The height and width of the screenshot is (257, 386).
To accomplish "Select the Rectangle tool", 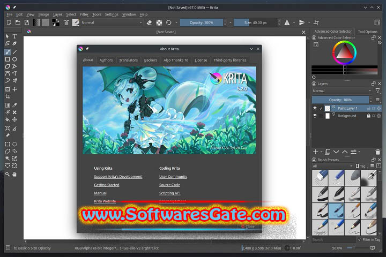I will [8, 59].
